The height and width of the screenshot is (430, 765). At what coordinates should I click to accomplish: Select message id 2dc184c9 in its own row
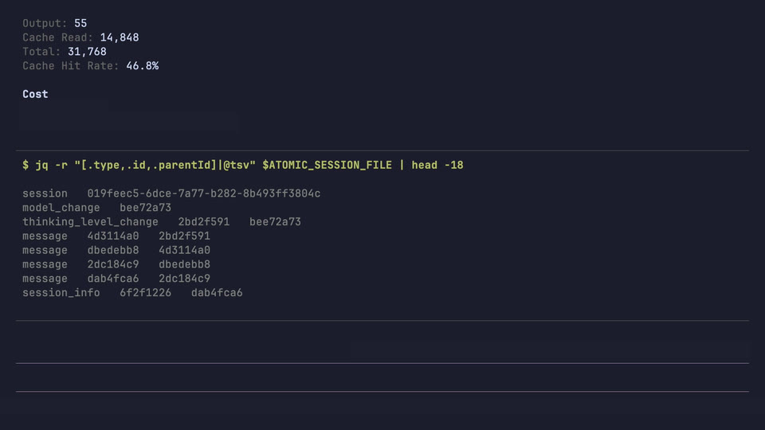pos(113,264)
